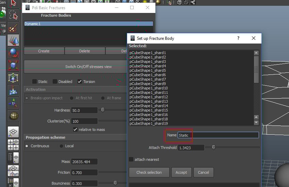The width and height of the screenshot is (289, 187).
Task: Select pCubeShape1_shard19 in the list
Action: 149,123
